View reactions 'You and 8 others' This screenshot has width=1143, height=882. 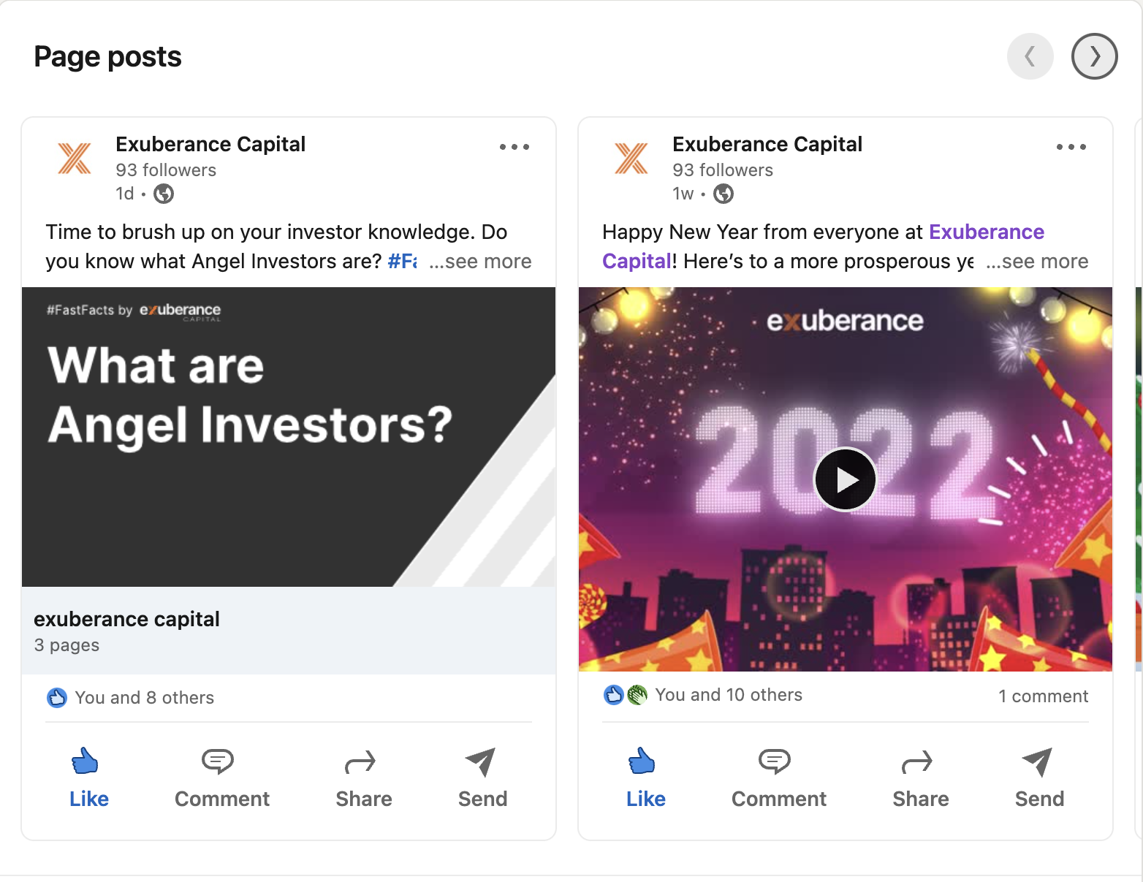click(144, 698)
